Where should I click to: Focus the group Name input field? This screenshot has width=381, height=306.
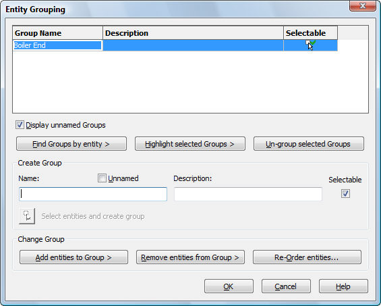click(x=93, y=194)
